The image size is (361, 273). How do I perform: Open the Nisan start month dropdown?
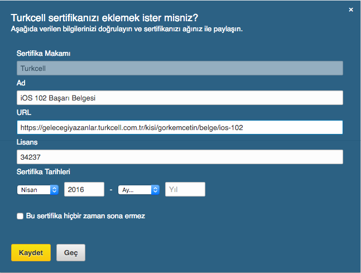tap(38, 190)
